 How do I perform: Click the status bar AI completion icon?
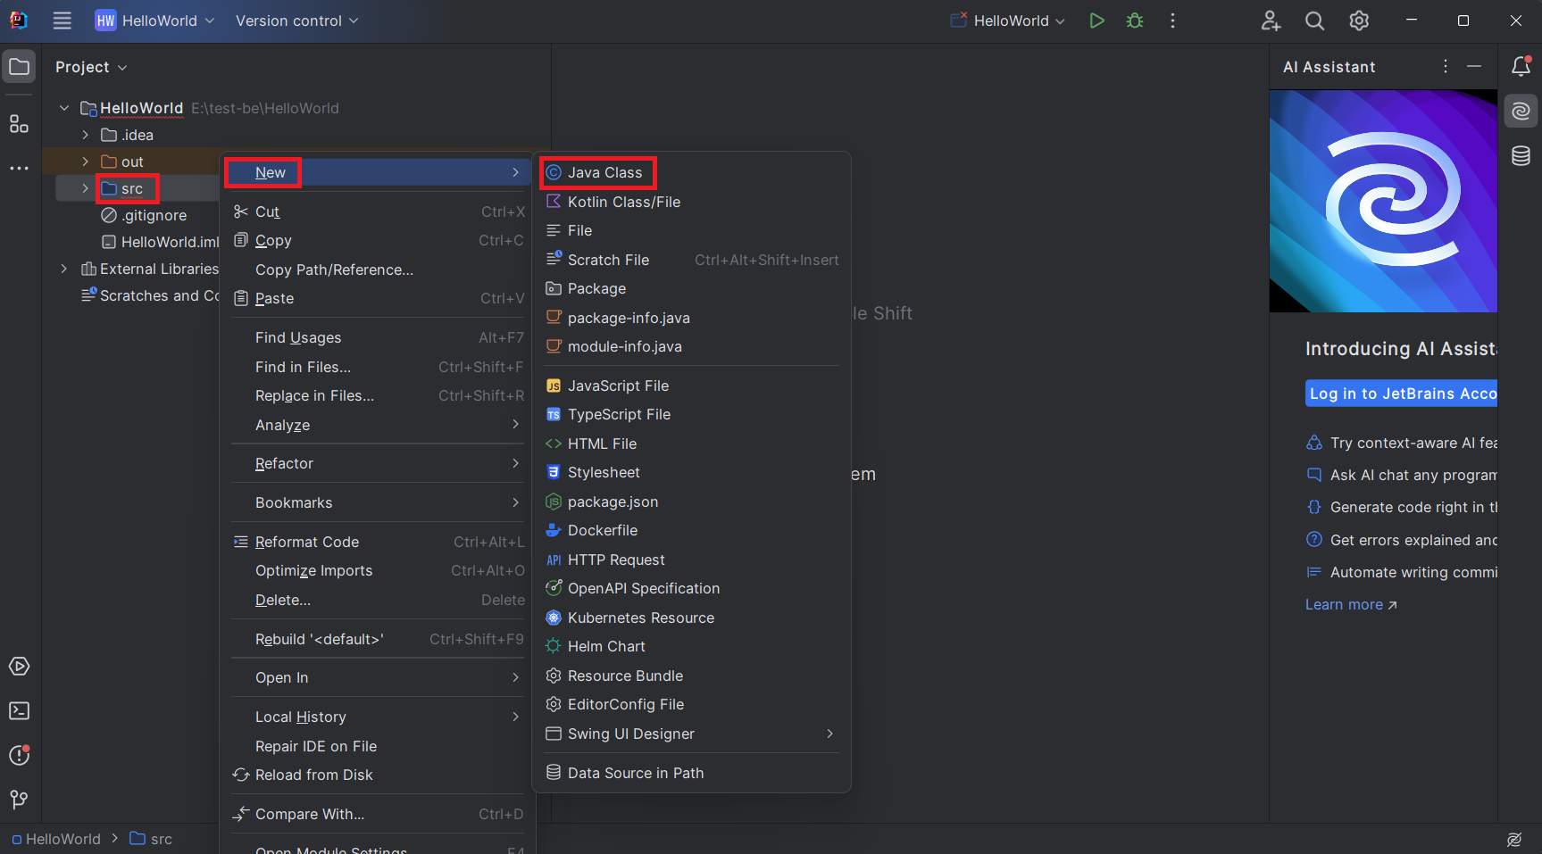(x=1514, y=839)
